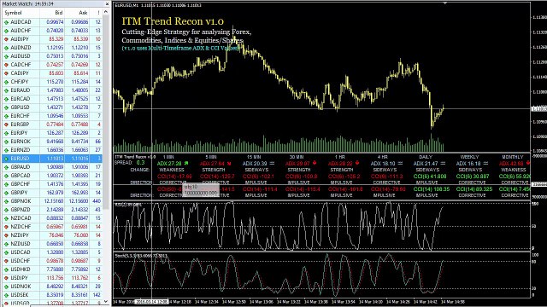
Task: Select the GBPNOK symbol row
Action: (x=52, y=201)
